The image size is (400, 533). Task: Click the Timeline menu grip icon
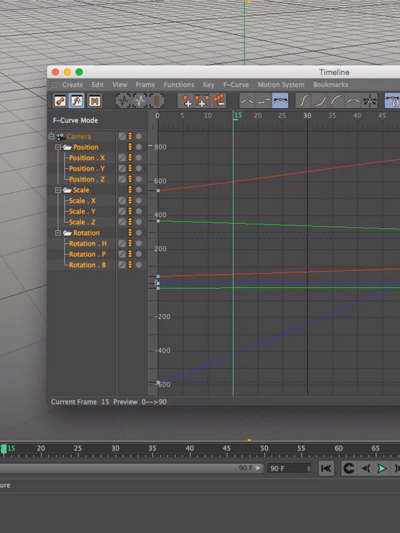53,84
